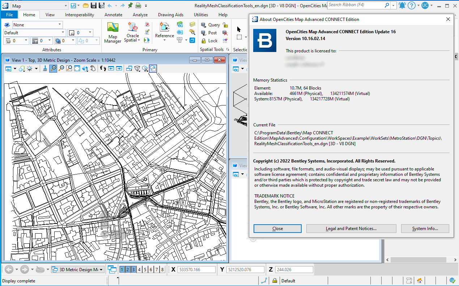The width and height of the screenshot is (459, 286).
Task: Click the Clip Volume scissors icon
Action: (x=145, y=68)
